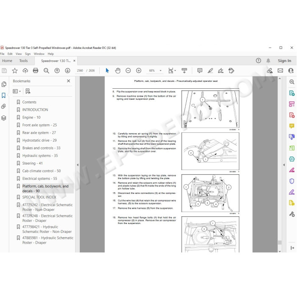Activate the hand pan tool
This screenshot has width=297, height=297.
(118, 71)
